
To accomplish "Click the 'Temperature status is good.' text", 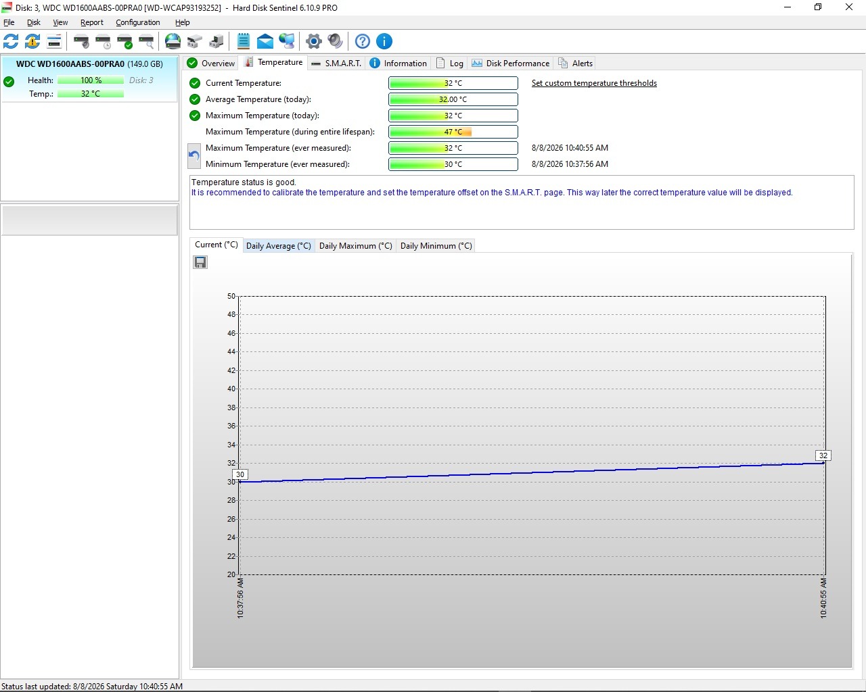I will pos(244,182).
